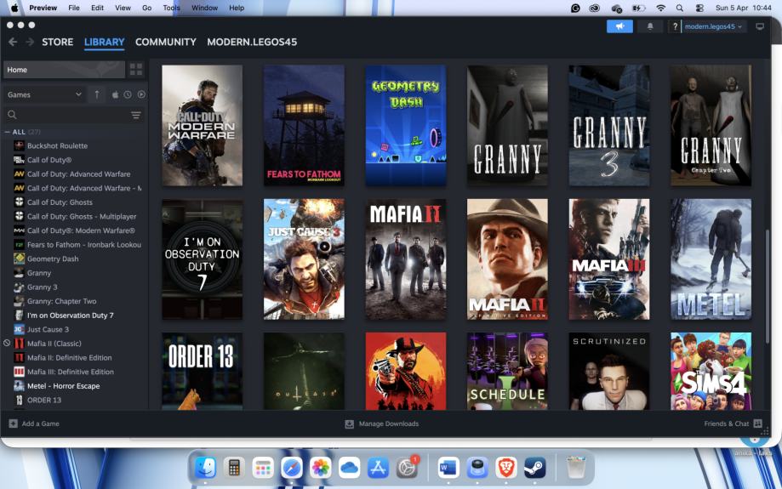This screenshot has height=489, width=782.
Task: Open Trash in the Dock
Action: coord(576,468)
